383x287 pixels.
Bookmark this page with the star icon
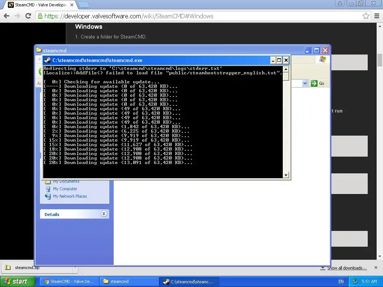point(366,16)
